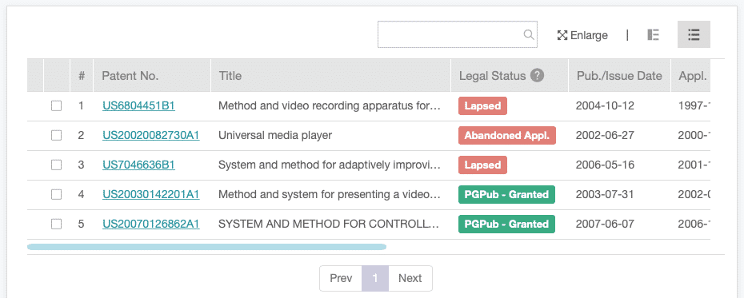Viewport: 744px width, 298px height.
Task: View patent US7046636B1 details
Action: coord(138,165)
